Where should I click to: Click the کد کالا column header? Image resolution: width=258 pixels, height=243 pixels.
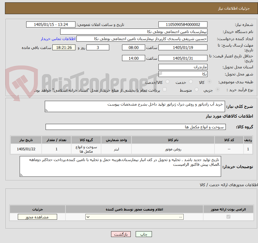229,140
